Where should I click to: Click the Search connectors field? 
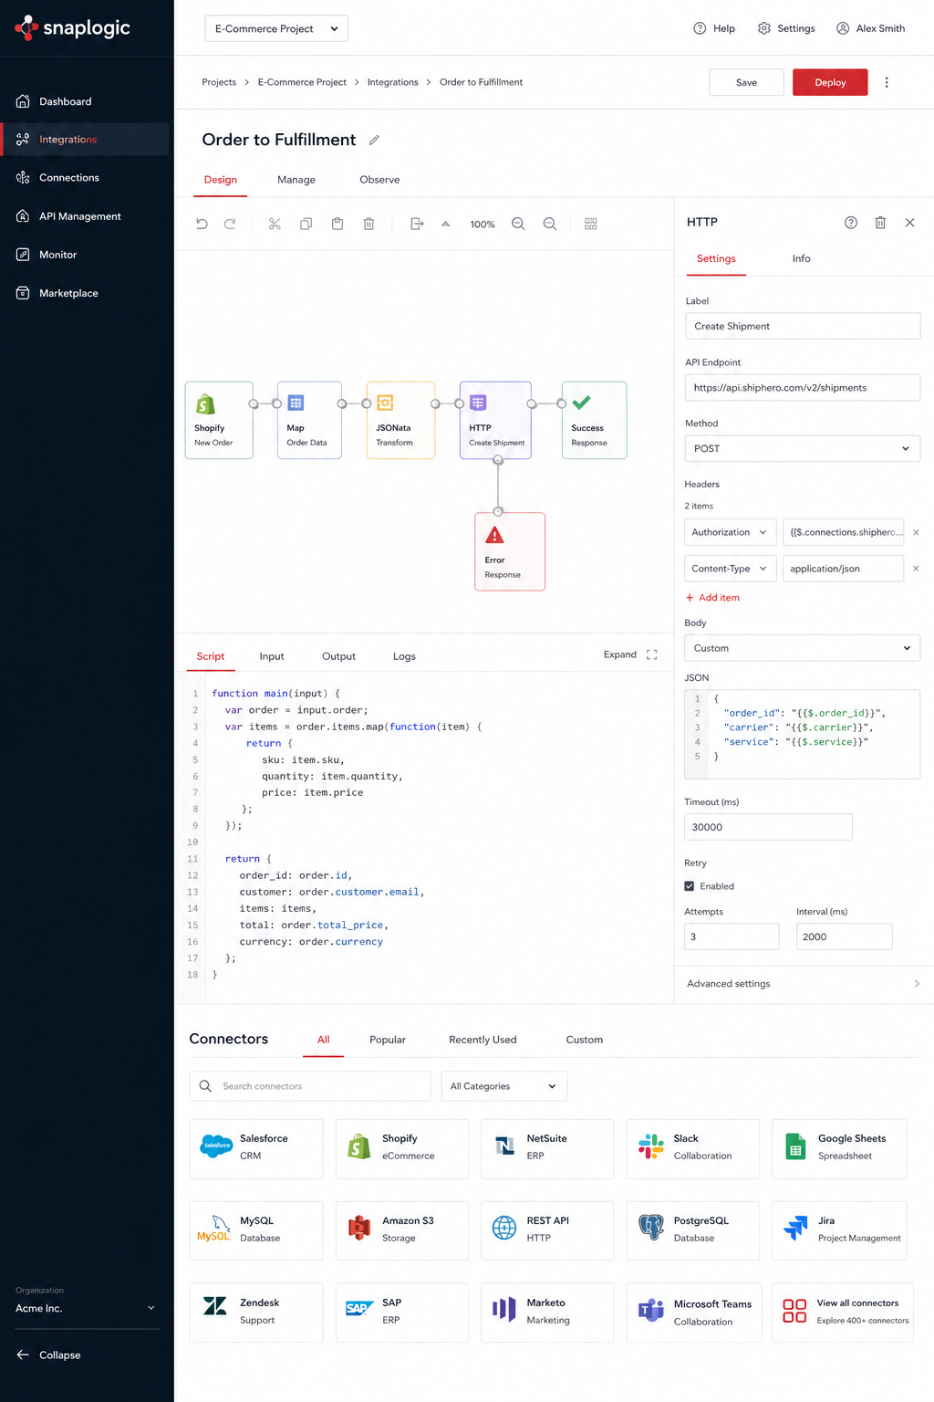click(310, 1086)
